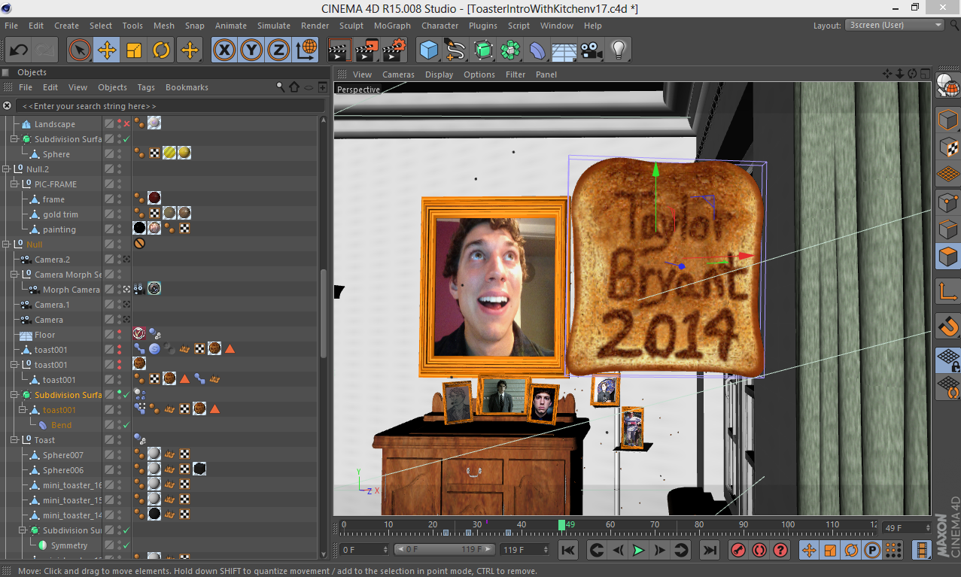This screenshot has height=577, width=961.
Task: Switch to Points mode in right sidebar
Action: [x=947, y=202]
